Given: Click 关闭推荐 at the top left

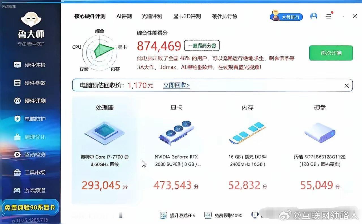Looking at the screenshot, I should [x=9, y=6].
